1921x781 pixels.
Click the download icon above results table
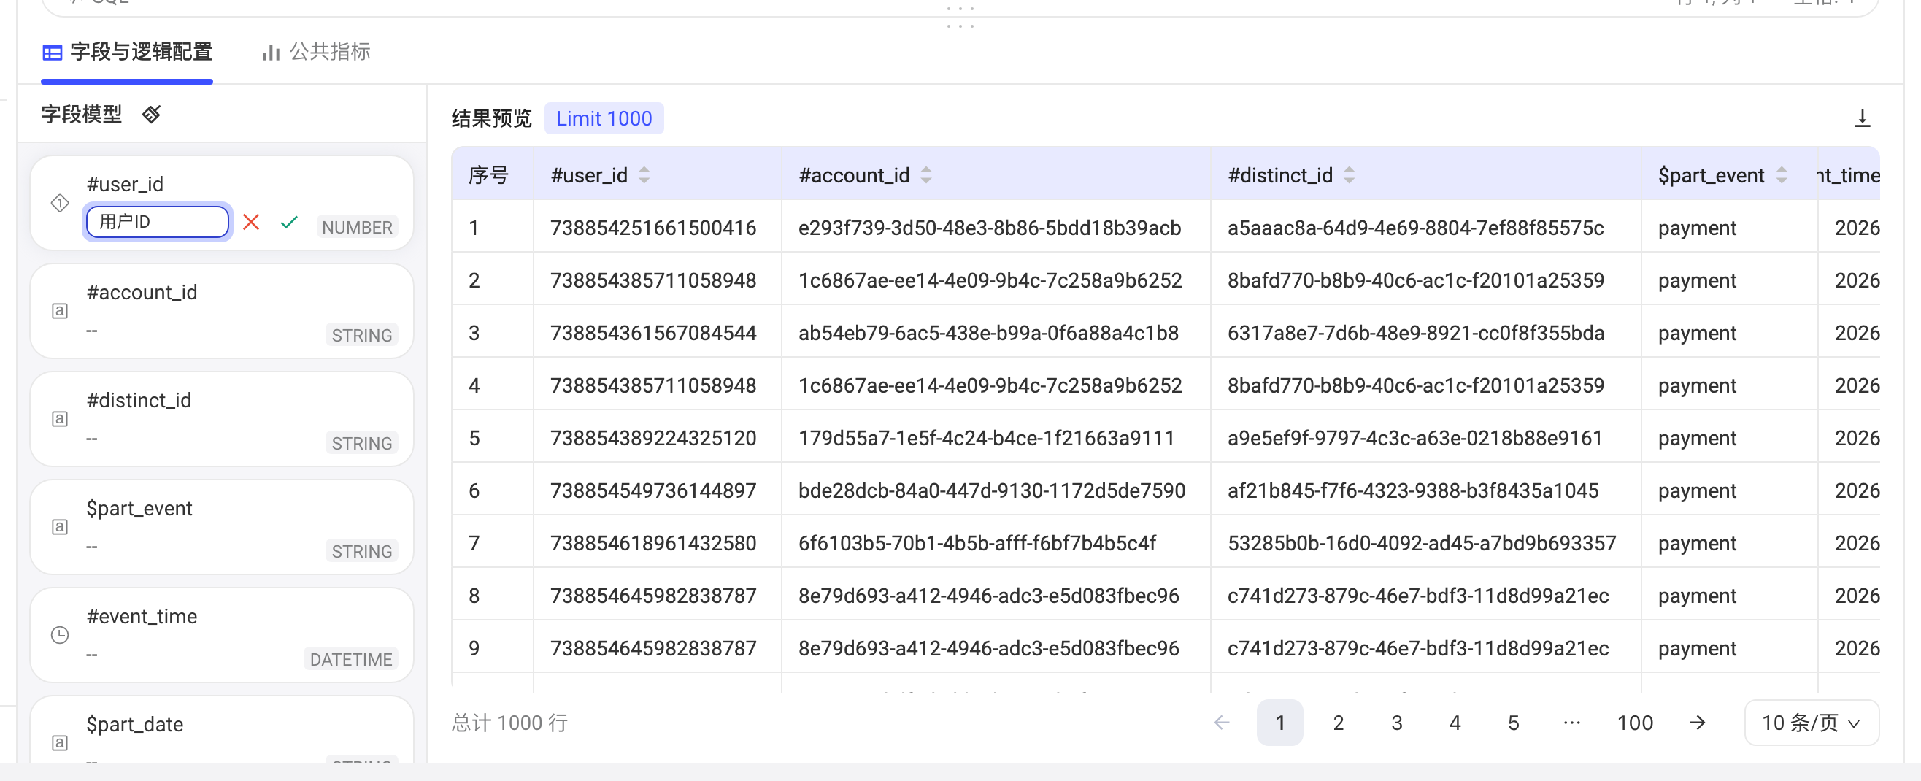[1861, 118]
